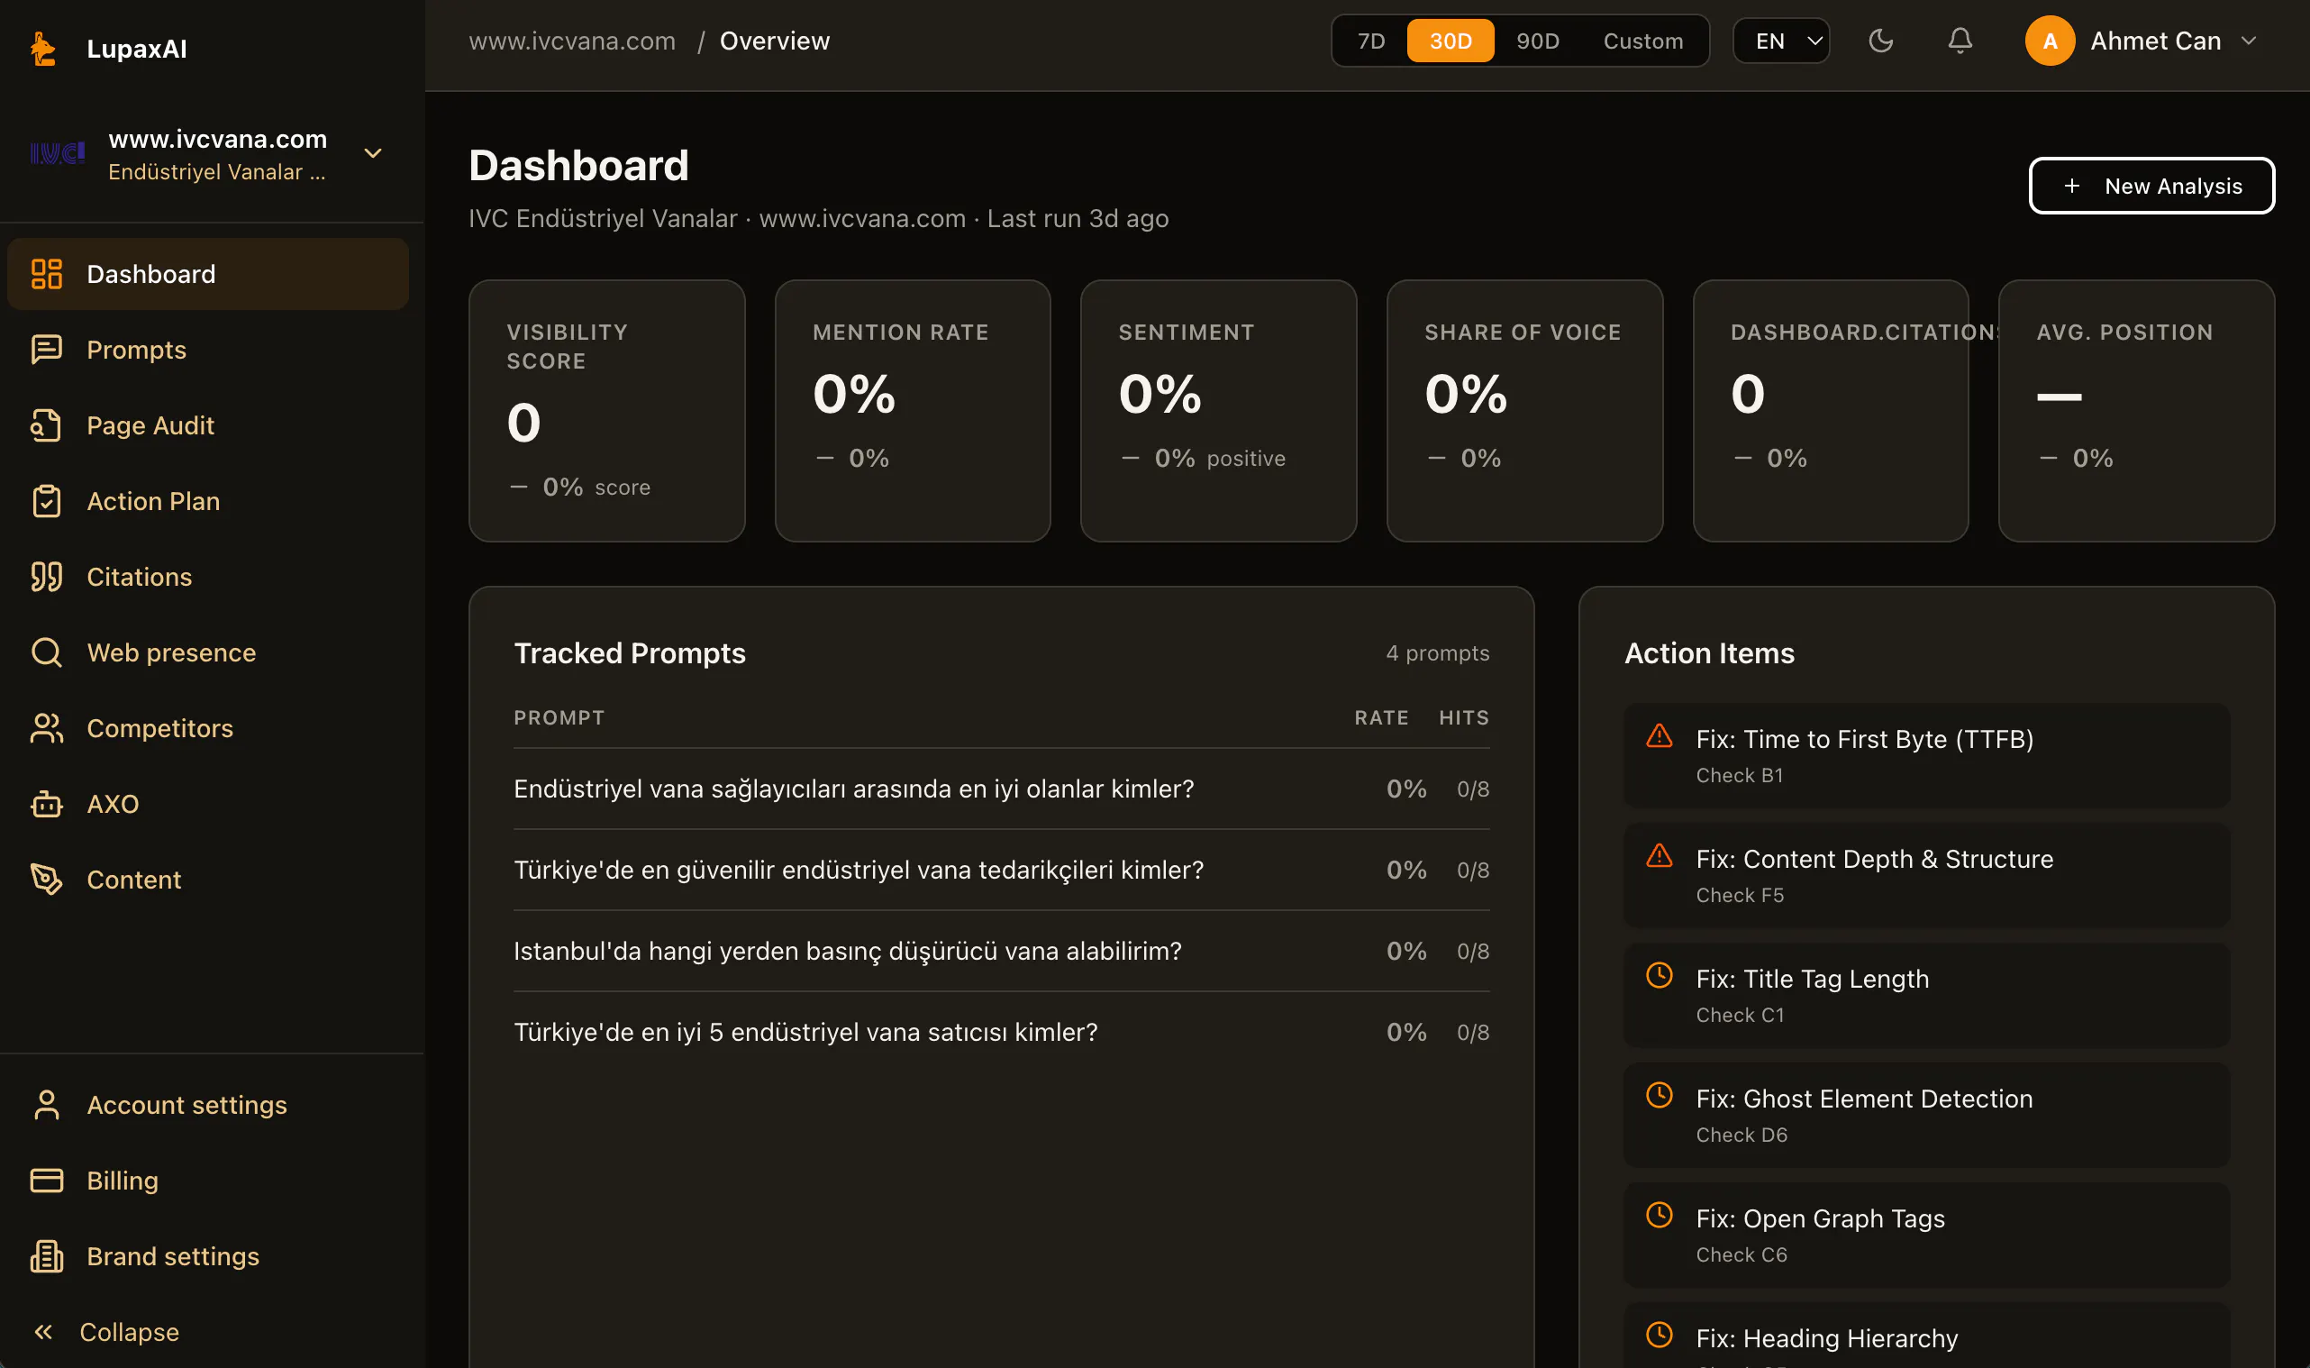Click the www.ivcvana.com breadcrumb link
Viewport: 2310px width, 1368px height.
572,41
